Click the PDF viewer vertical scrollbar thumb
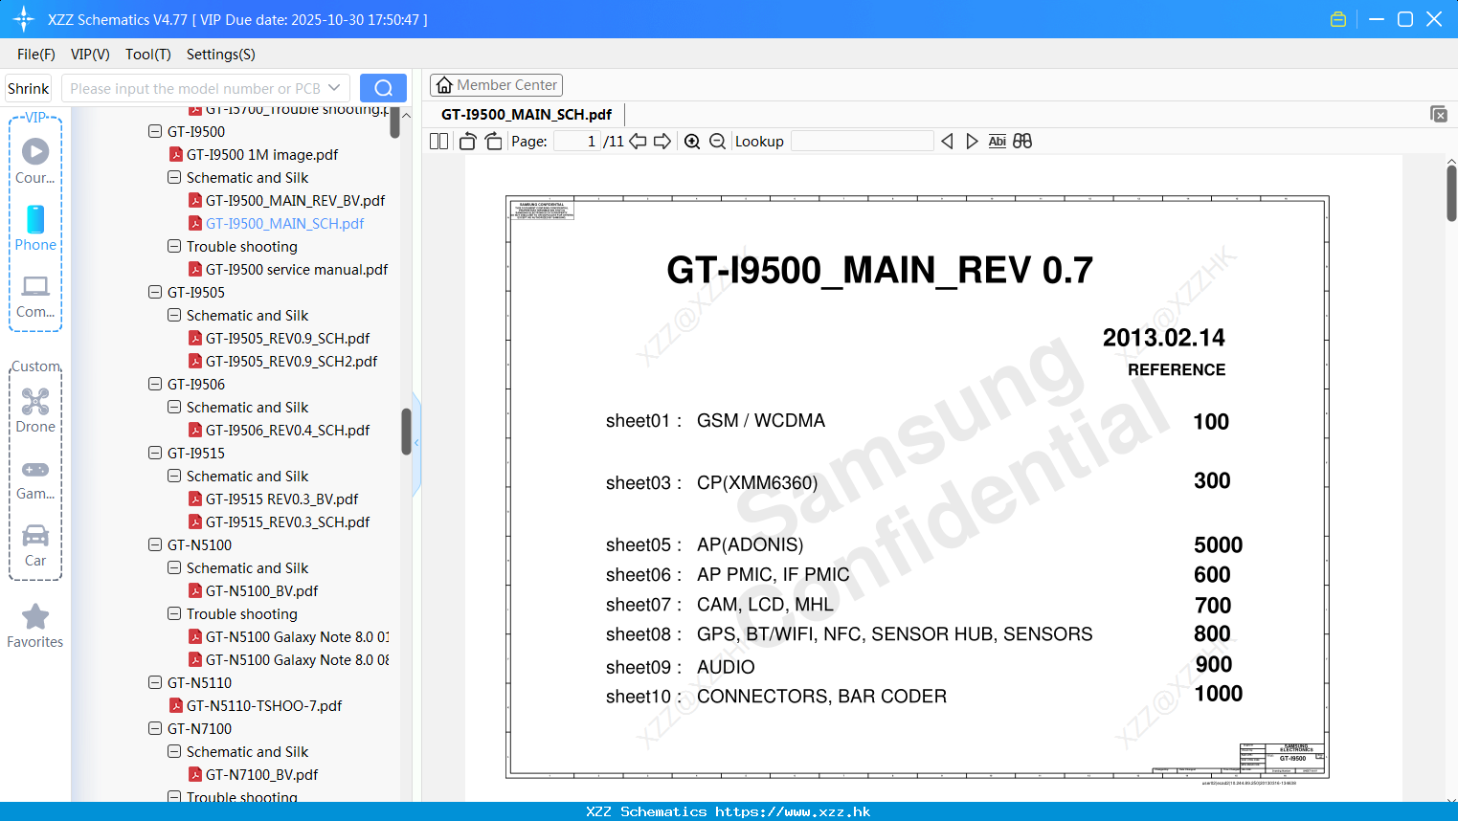Screen dimensions: 1458x821 tap(1451, 193)
